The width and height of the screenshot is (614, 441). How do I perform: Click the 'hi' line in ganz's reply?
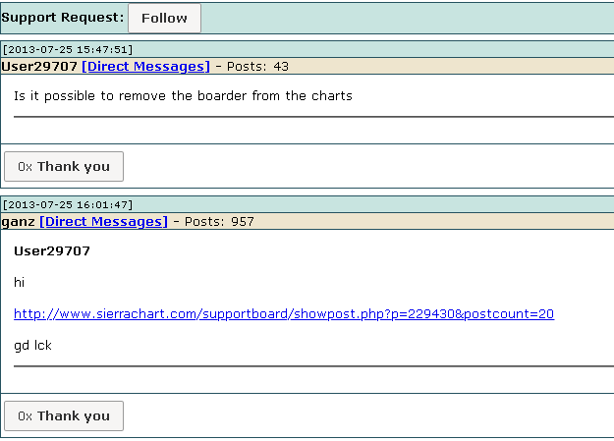pyautogui.click(x=19, y=282)
